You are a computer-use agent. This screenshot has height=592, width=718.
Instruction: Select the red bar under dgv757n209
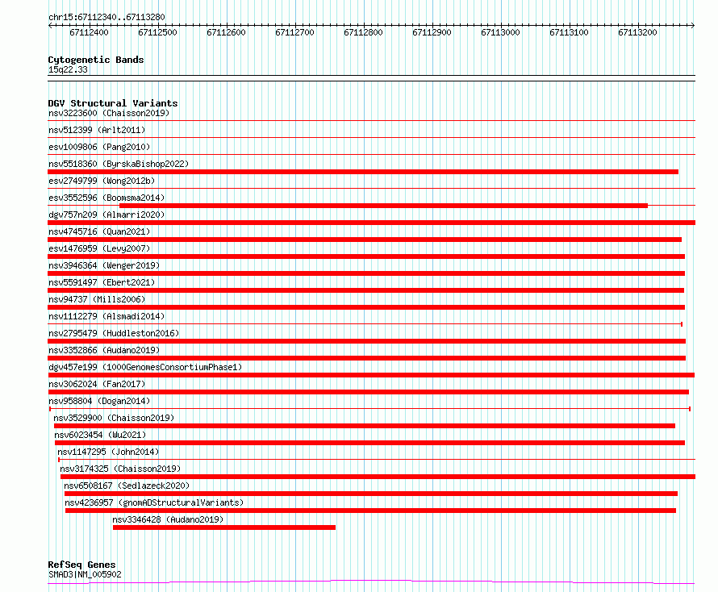coord(371,223)
